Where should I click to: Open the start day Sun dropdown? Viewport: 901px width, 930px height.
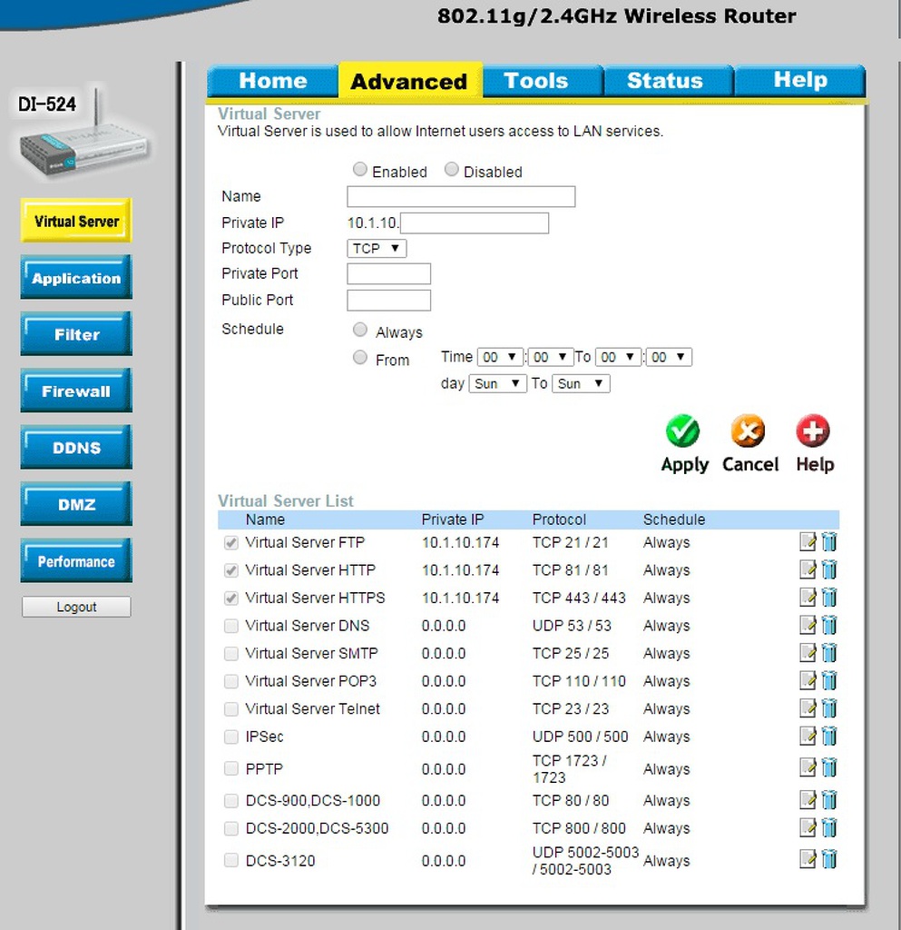point(497,384)
